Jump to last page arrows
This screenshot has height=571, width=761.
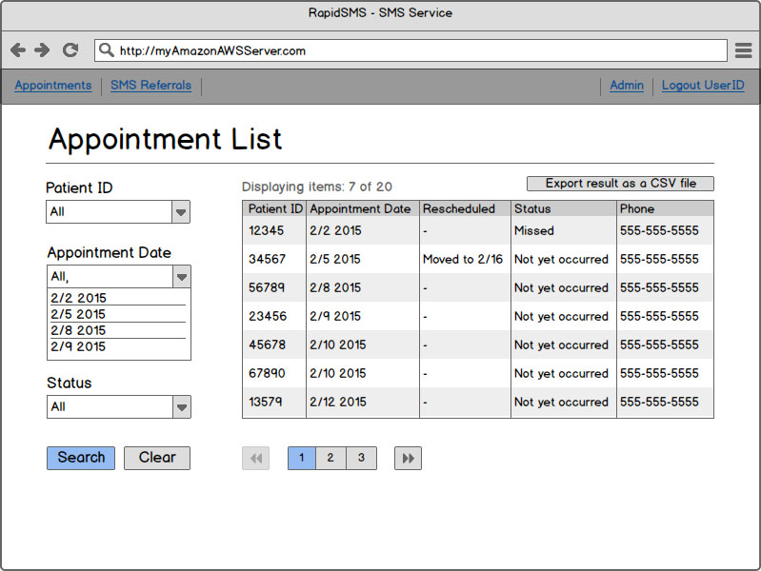click(x=408, y=459)
